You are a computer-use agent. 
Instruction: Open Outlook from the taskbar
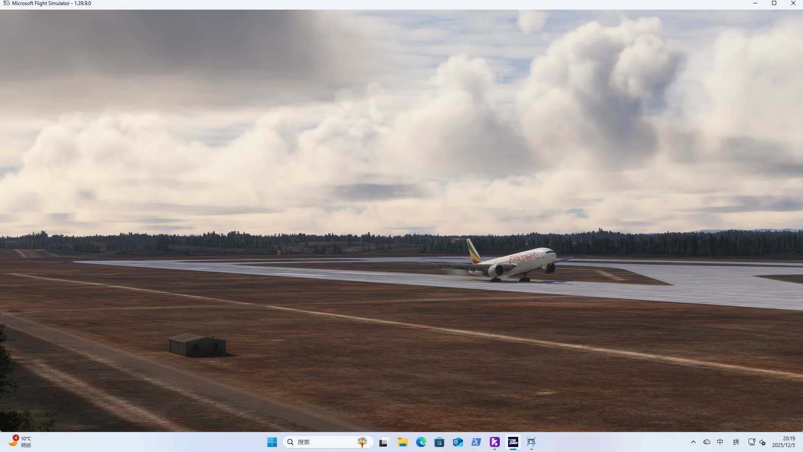[x=458, y=442]
